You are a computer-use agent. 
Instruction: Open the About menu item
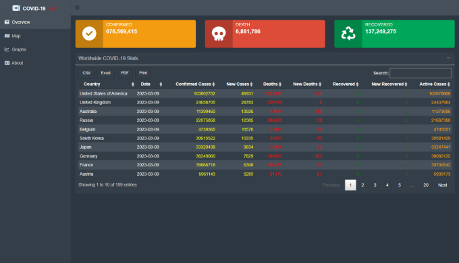pos(35,63)
